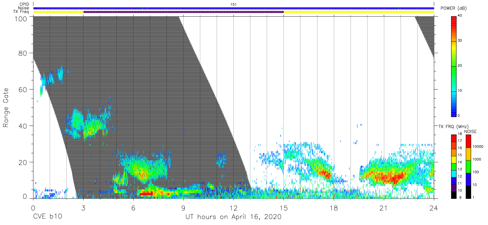488x225 pixels.
Task: Click the "9" tick on the UT hours axis
Action: pos(183,208)
